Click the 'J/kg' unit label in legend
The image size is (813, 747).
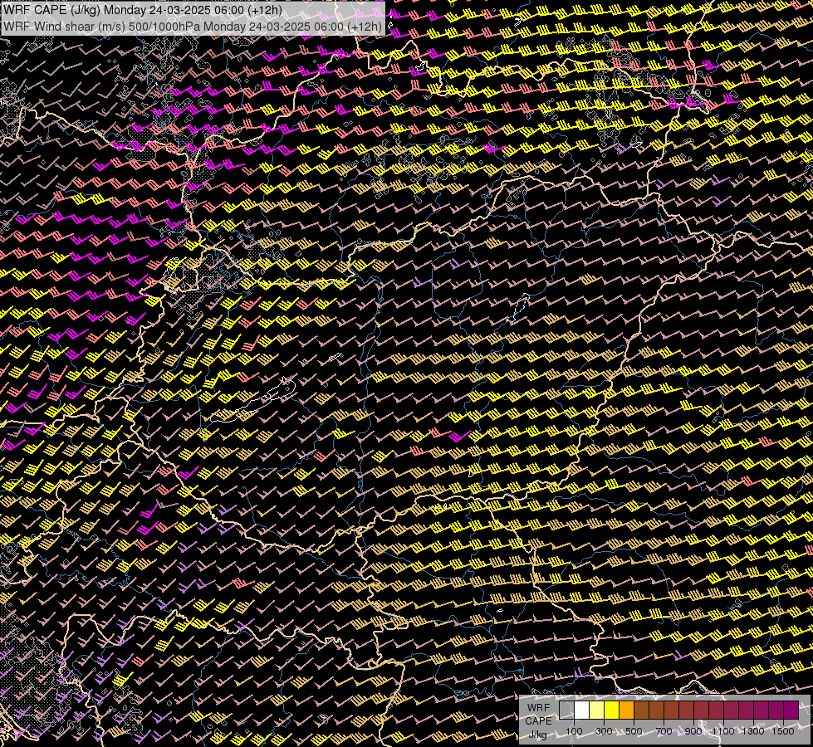(x=538, y=735)
